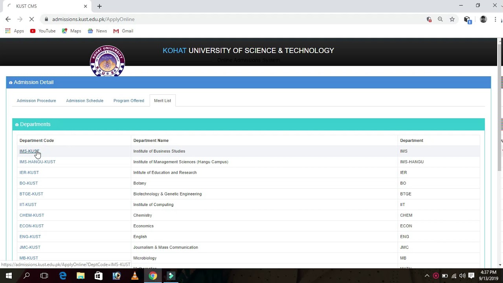Viewport: 503px width, 283px height.
Task: Switch to Admission Procedure tab
Action: point(36,101)
